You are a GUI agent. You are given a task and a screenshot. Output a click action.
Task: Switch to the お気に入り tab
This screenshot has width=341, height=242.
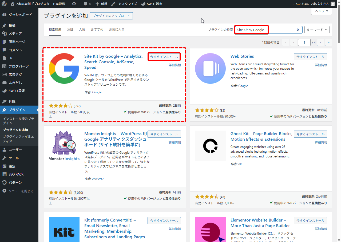pos(117,30)
